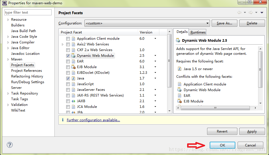Click the EAR conflict icon in Details
This screenshot has width=269, height=155.
[x=179, y=96]
